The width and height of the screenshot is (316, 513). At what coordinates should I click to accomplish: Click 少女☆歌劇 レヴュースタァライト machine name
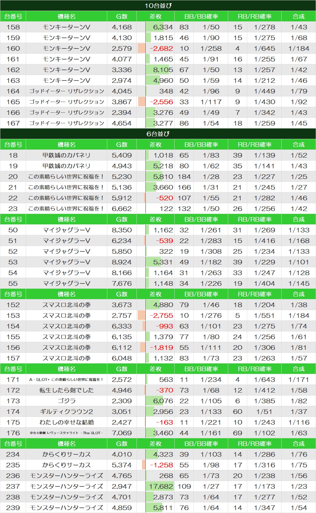tap(66, 433)
